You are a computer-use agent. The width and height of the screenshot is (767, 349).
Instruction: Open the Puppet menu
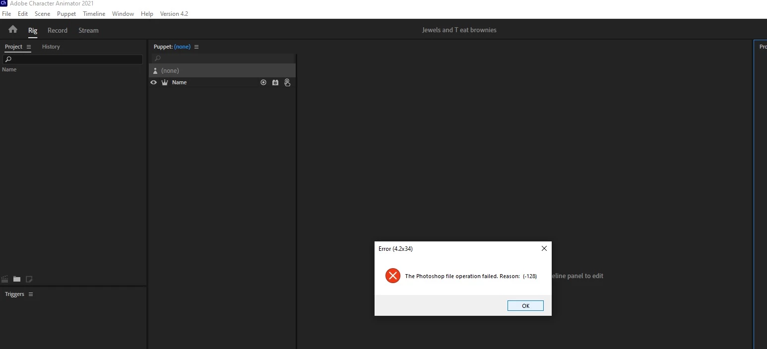click(66, 14)
